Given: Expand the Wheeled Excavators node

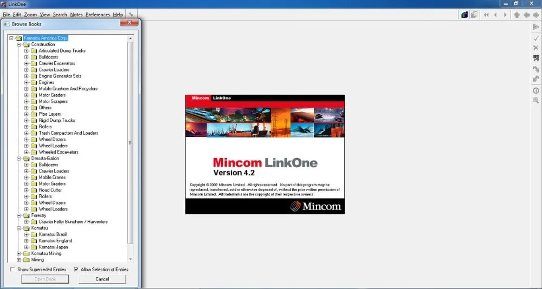Looking at the screenshot, I should [26, 152].
